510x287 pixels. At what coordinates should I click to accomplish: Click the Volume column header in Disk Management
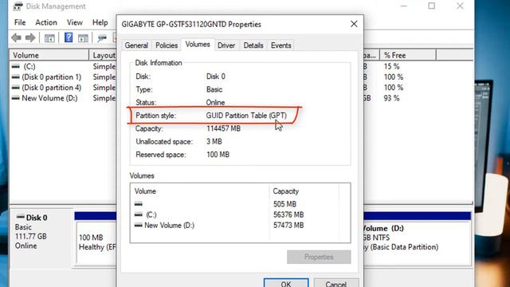pyautogui.click(x=49, y=55)
